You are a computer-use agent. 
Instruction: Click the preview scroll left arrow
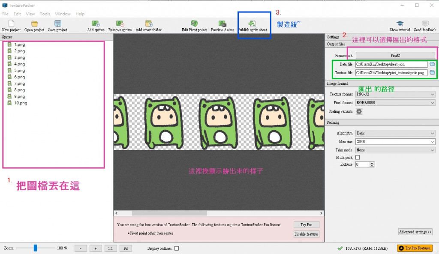(x=117, y=213)
